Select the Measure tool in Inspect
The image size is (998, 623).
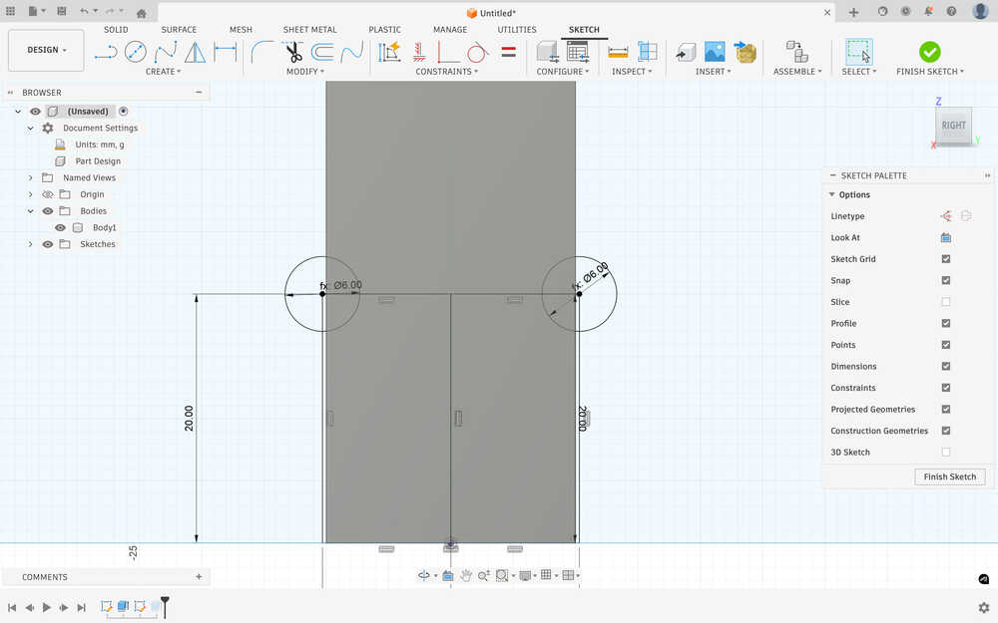pos(618,52)
